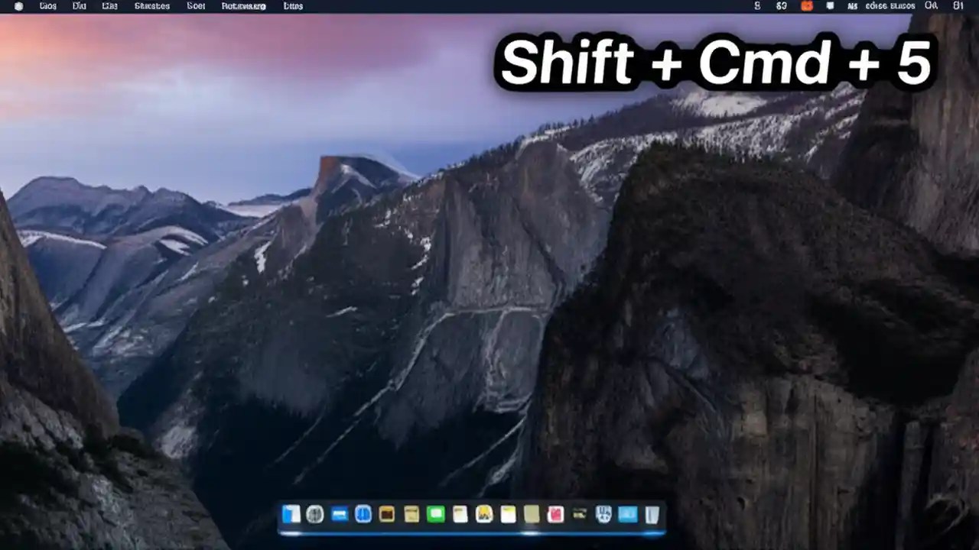Open the rightmost menu item in the menu bar
The image size is (979, 550).
point(293,6)
